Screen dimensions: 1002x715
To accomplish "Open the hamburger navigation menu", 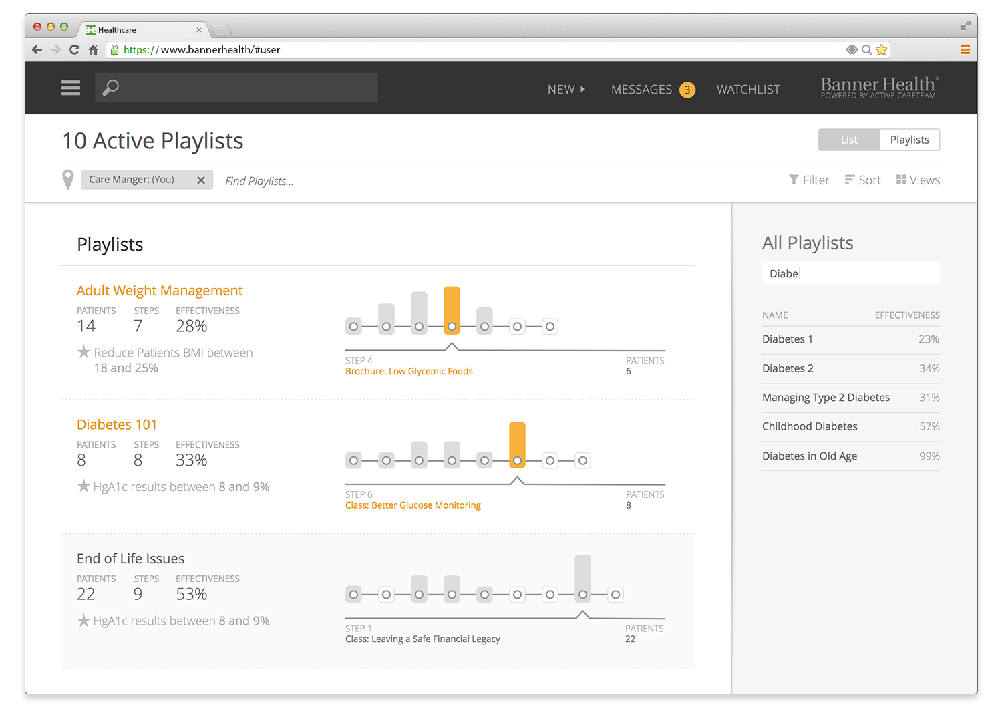I will [x=71, y=88].
